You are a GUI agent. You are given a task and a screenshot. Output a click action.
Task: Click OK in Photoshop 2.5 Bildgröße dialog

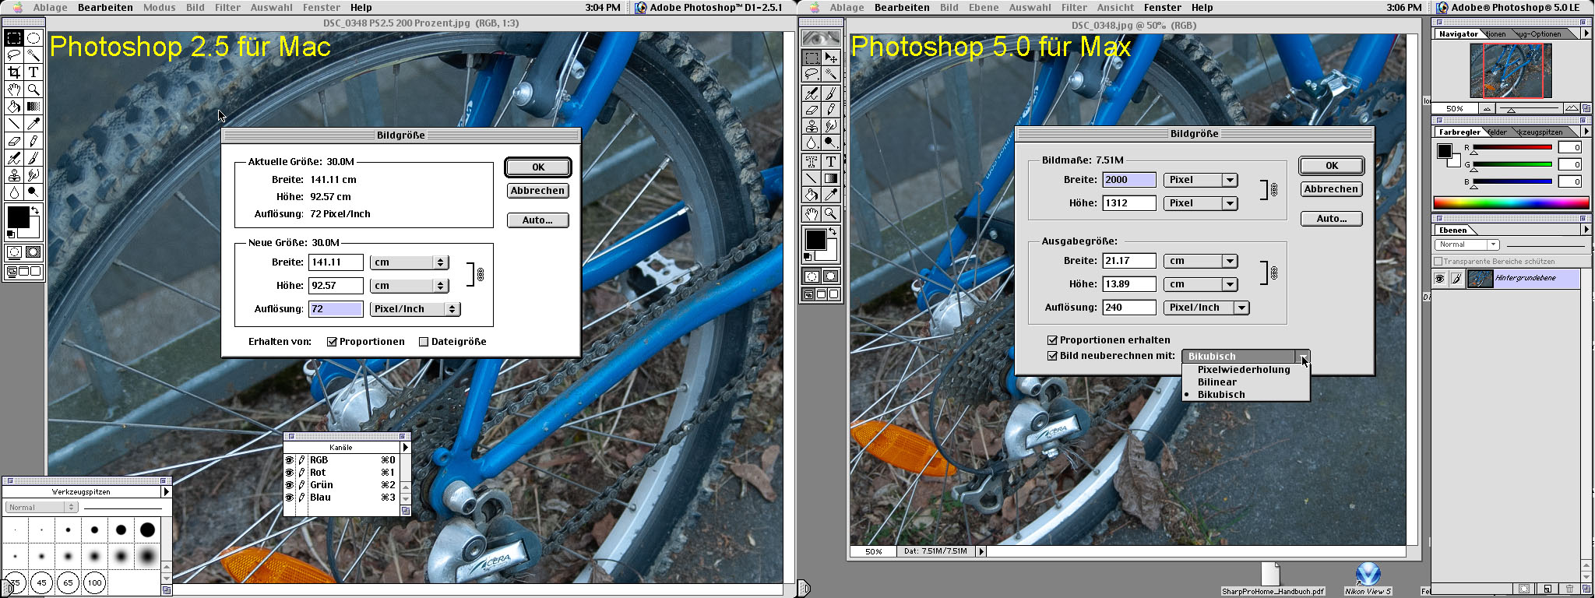[538, 167]
